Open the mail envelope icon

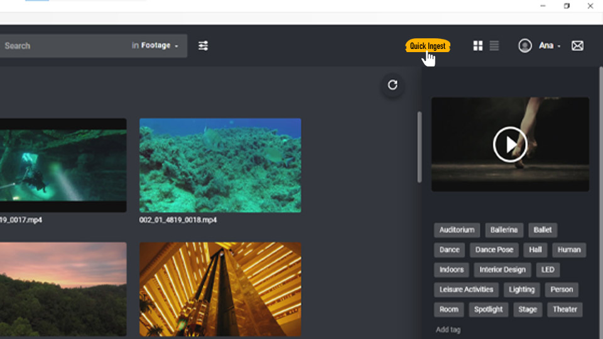pyautogui.click(x=577, y=46)
